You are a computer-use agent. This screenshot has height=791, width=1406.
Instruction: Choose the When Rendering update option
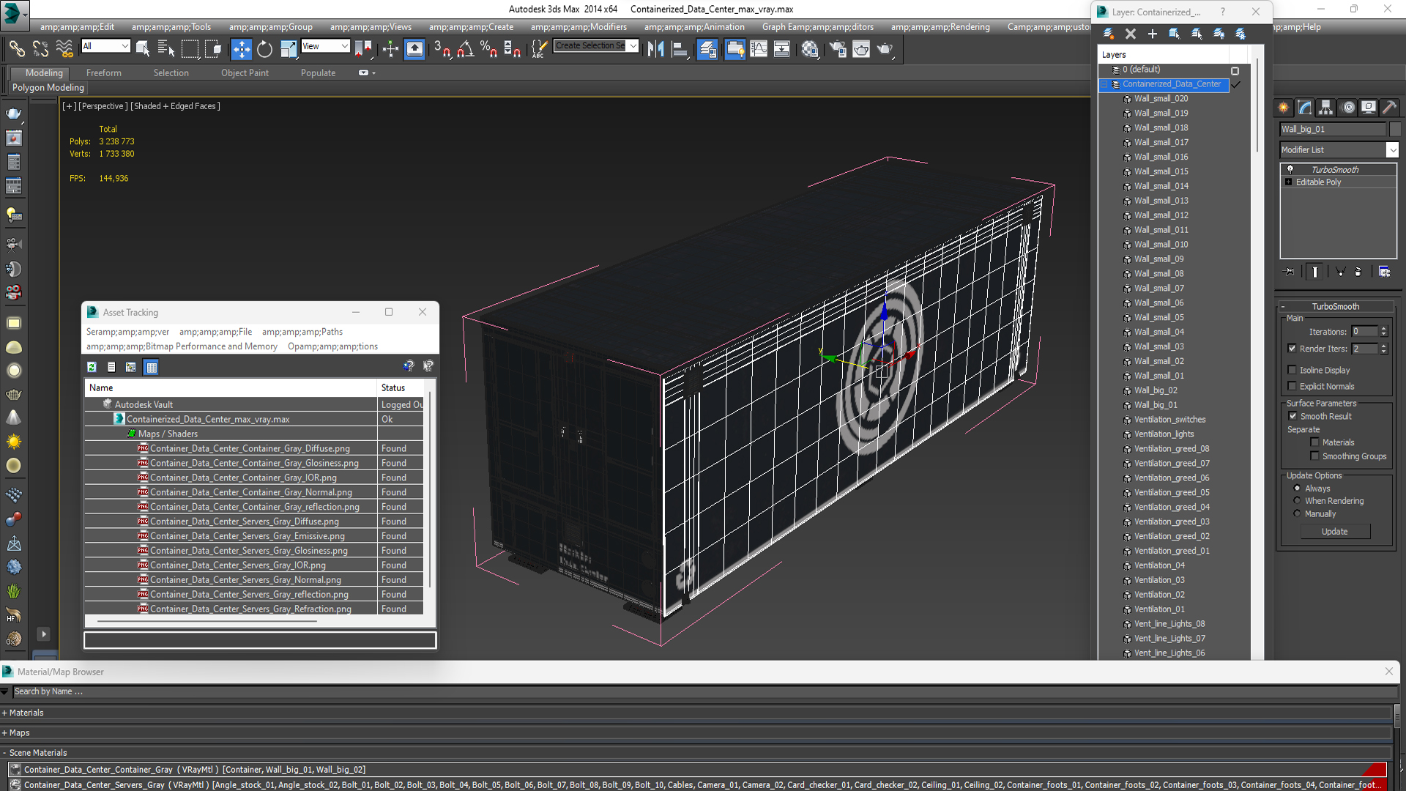1298,501
